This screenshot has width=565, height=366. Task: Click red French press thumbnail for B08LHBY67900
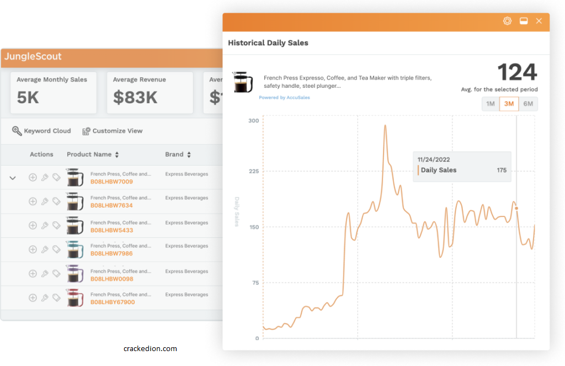coord(74,298)
